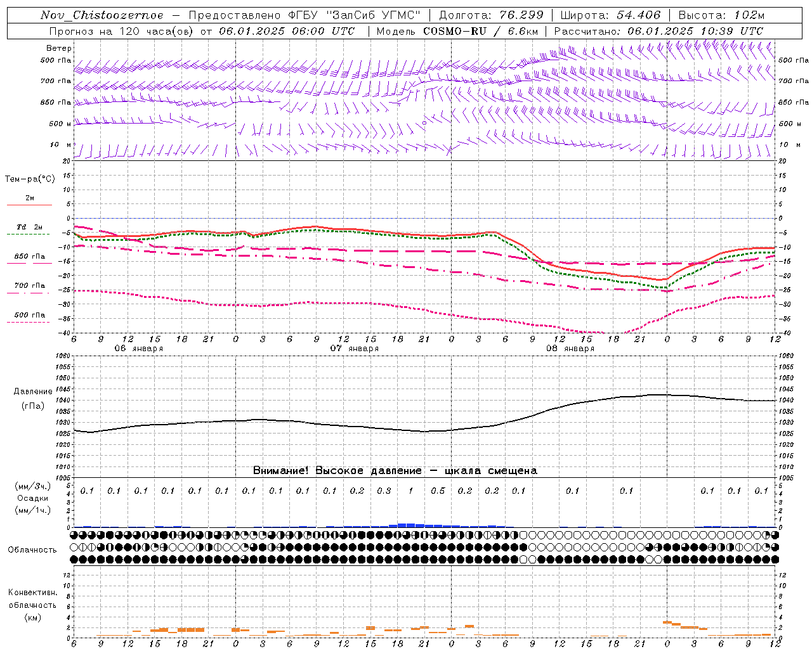This screenshot has height=649, width=812.
Task: Click the text Предоставлено ФГБУ "ЗапСиб УГМС"
Action: coord(304,15)
